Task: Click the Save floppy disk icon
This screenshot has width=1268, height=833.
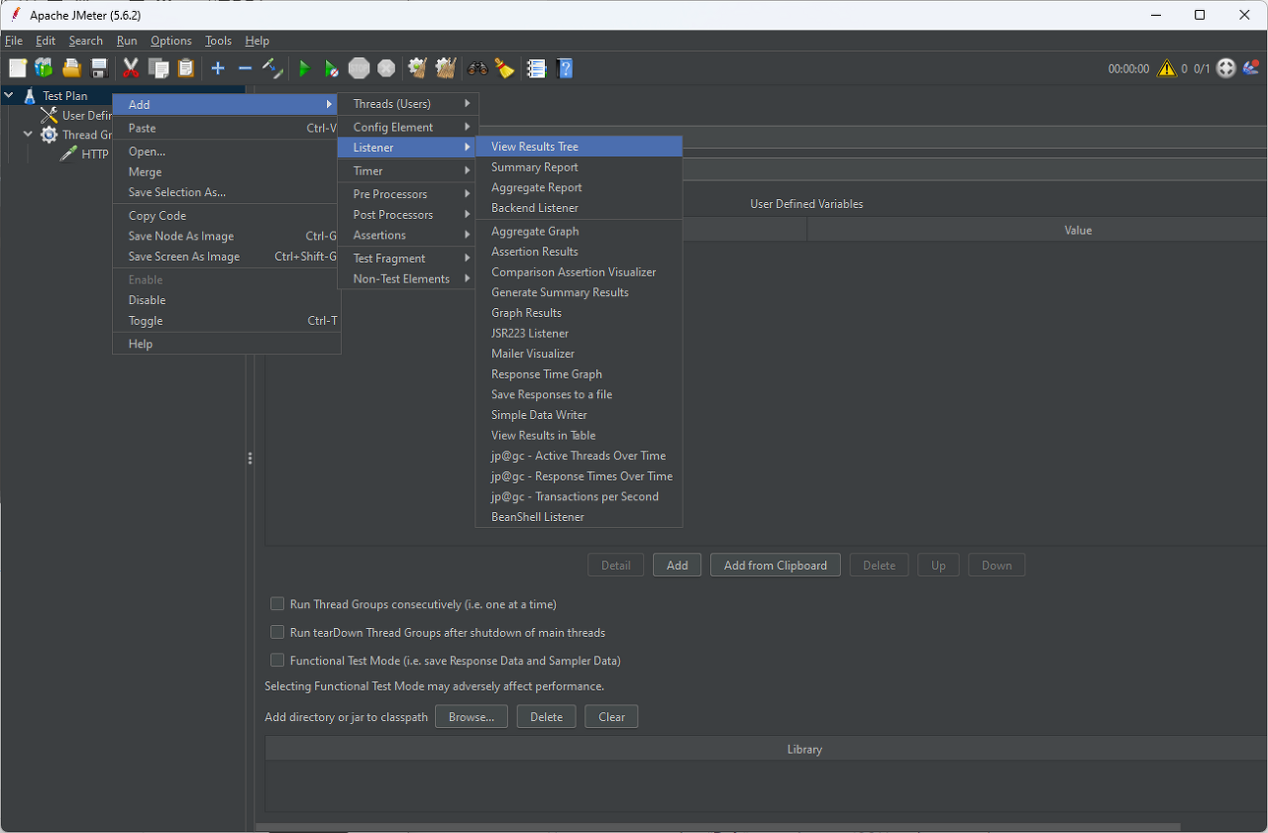Action: [x=99, y=68]
